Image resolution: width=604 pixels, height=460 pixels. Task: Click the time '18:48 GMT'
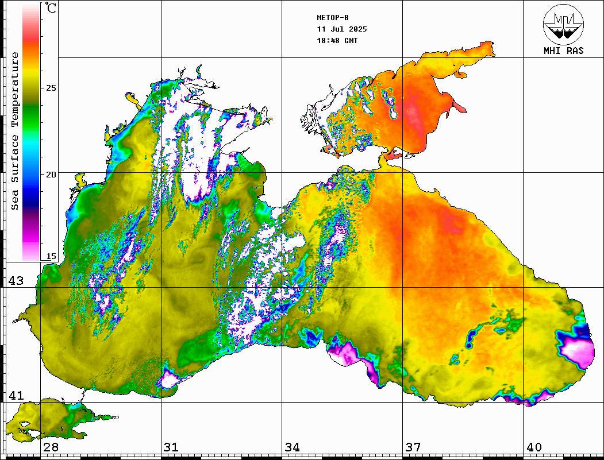click(337, 41)
